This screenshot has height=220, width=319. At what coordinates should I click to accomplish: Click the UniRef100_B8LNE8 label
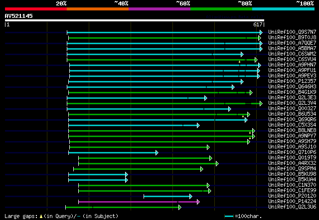coord(292,131)
